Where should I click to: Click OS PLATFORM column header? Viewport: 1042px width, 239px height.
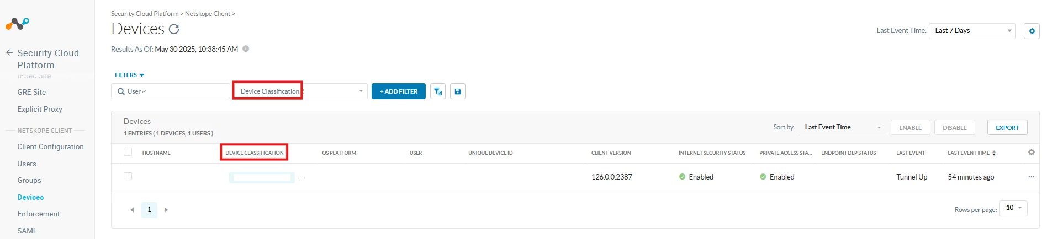click(x=339, y=153)
